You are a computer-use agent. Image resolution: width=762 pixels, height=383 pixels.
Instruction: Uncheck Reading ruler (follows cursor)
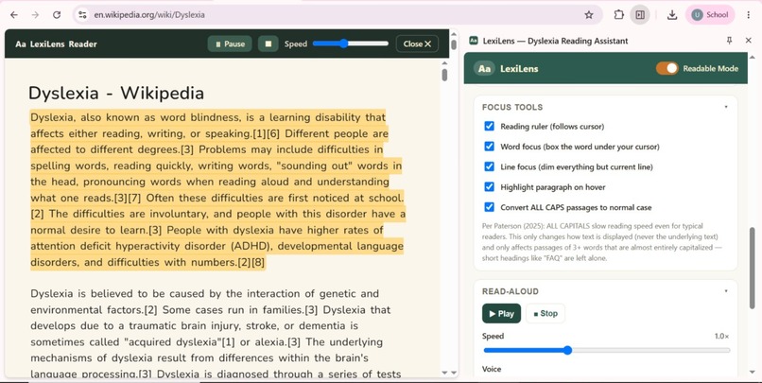click(490, 127)
